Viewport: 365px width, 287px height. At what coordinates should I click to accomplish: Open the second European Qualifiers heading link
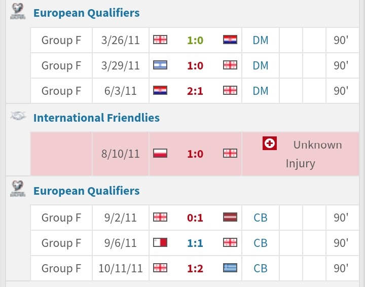pos(86,191)
